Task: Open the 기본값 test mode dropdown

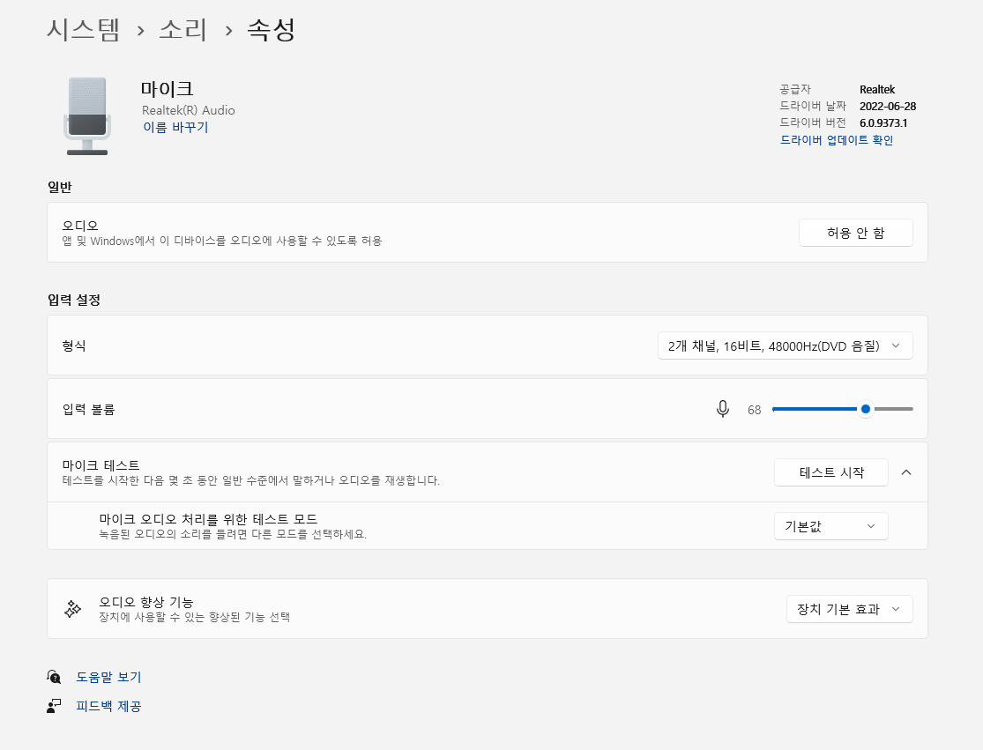Action: pos(831,526)
